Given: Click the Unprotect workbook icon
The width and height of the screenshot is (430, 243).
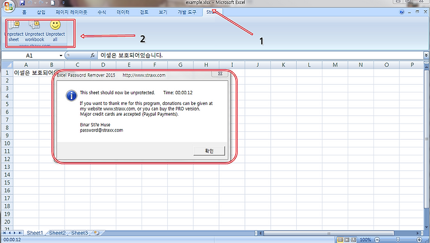Looking at the screenshot, I should (x=34, y=25).
